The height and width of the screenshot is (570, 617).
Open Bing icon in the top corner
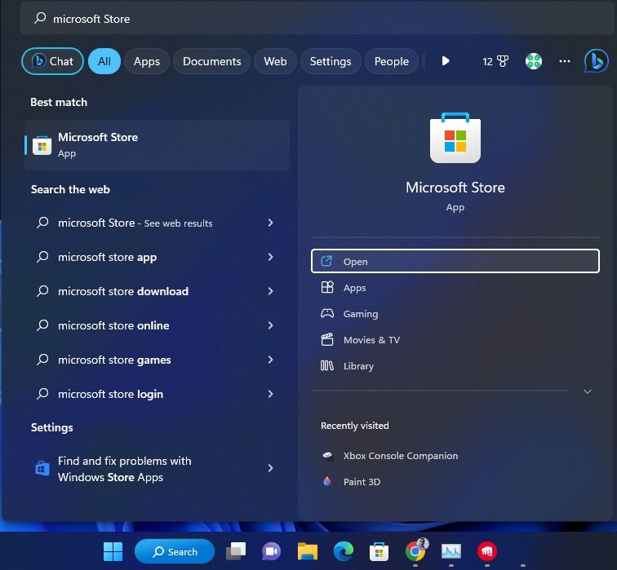pyautogui.click(x=596, y=61)
